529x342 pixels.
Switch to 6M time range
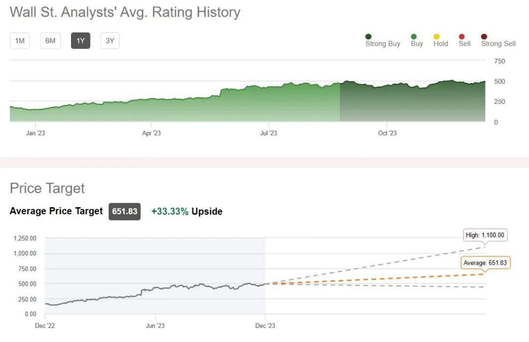(x=50, y=41)
